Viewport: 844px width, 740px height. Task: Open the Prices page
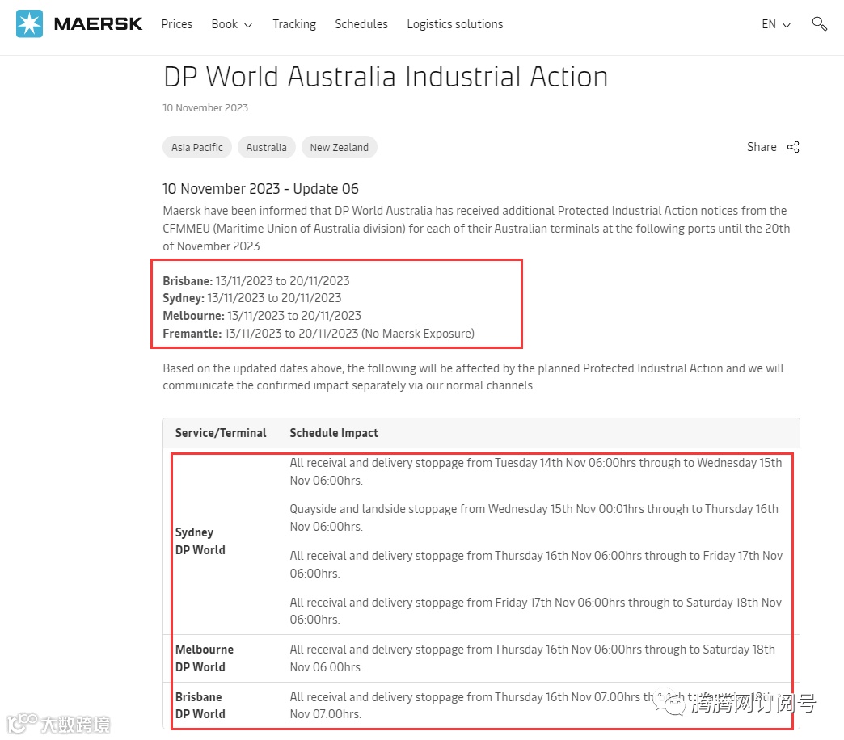tap(176, 24)
